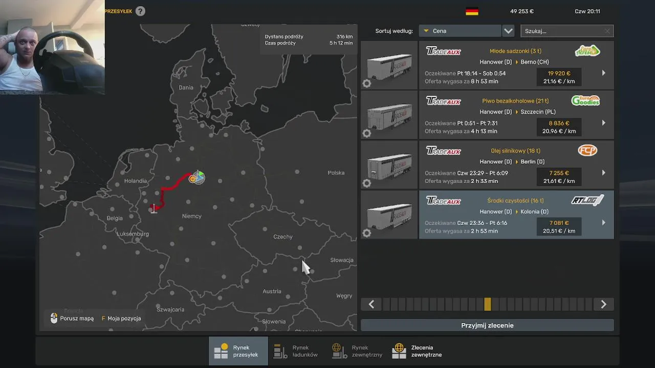Click the game clock Czw 20:11
655x368 pixels.
tap(587, 11)
